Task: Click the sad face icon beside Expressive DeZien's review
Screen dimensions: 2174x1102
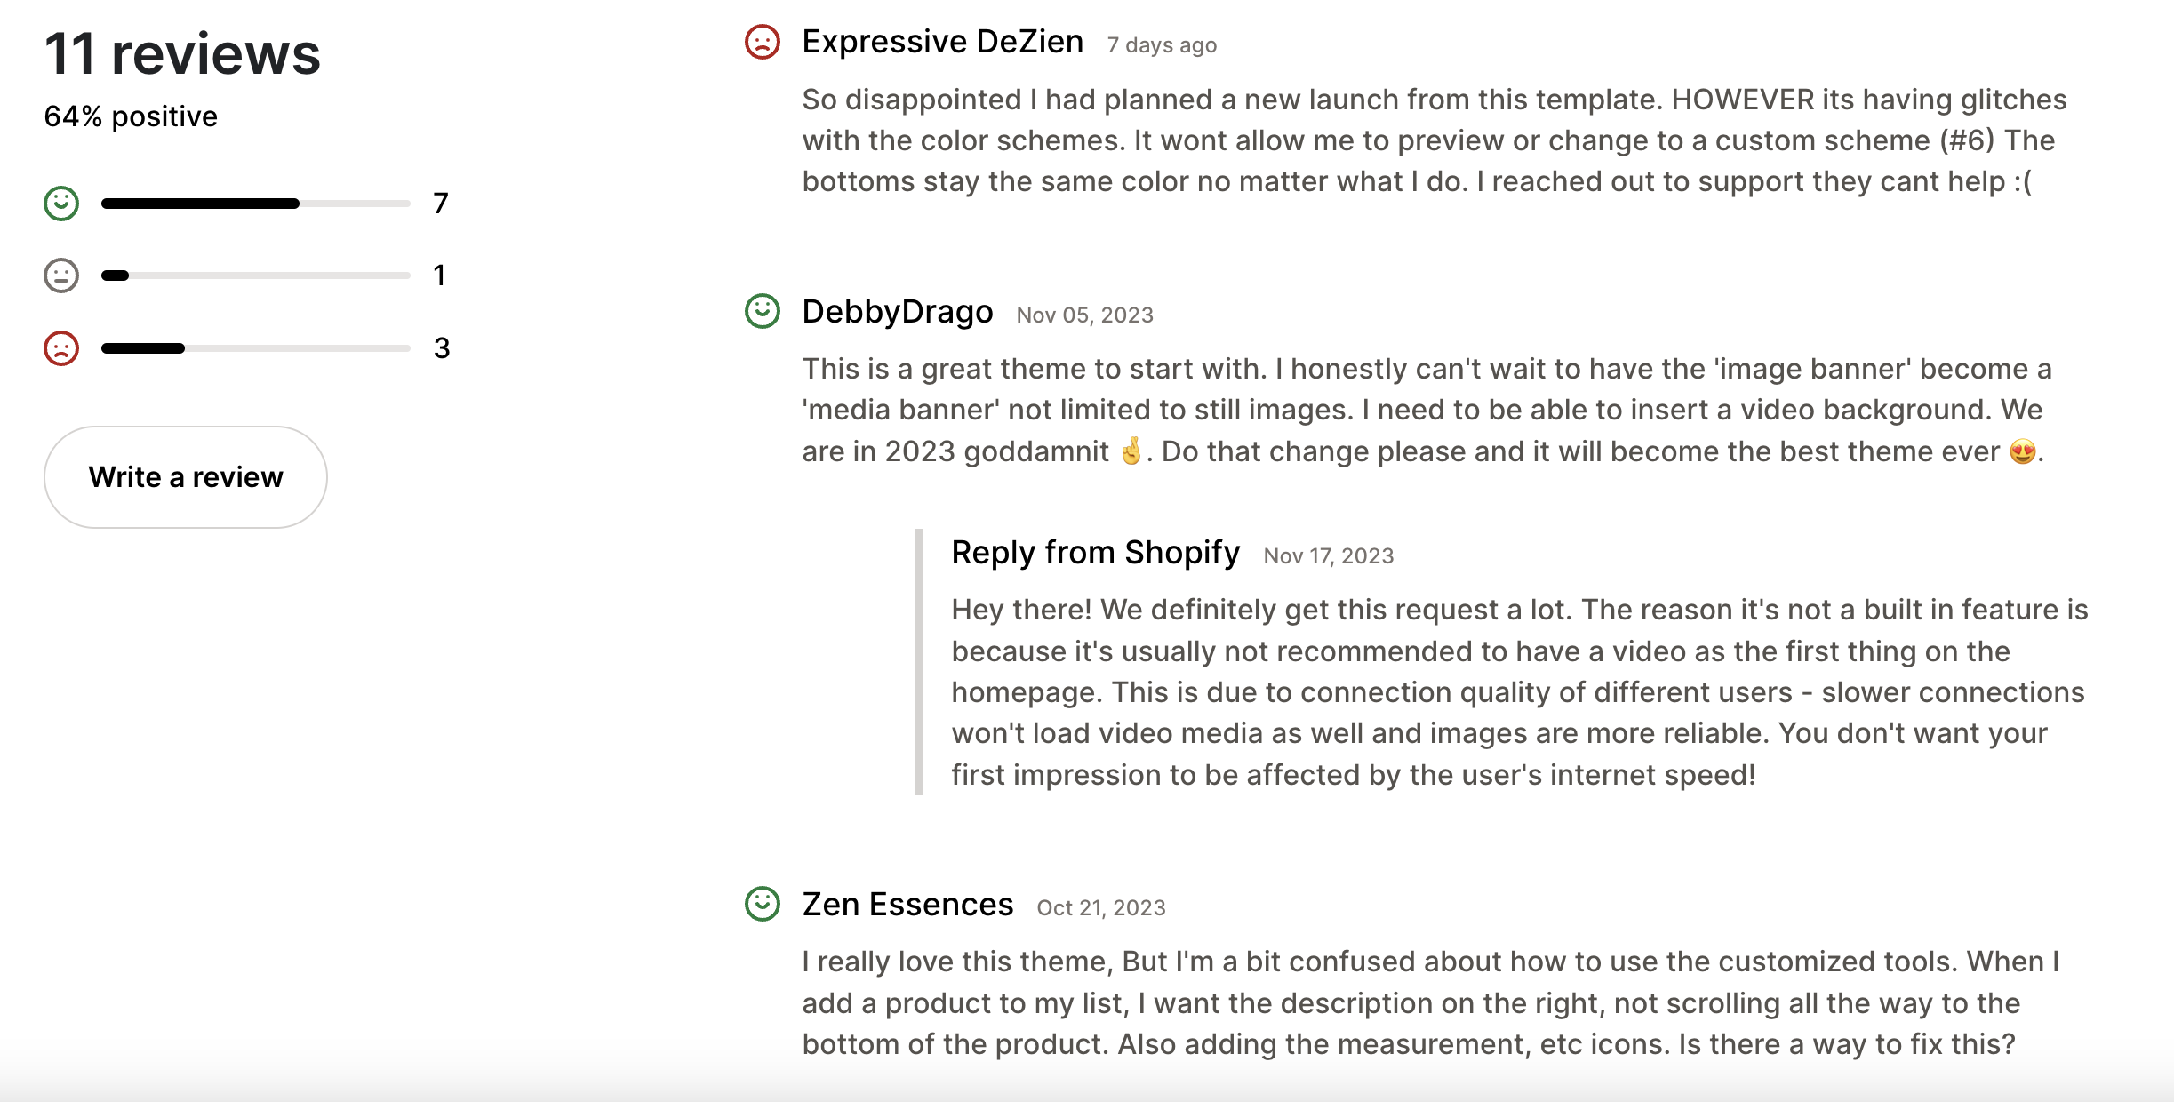Action: pyautogui.click(x=764, y=40)
